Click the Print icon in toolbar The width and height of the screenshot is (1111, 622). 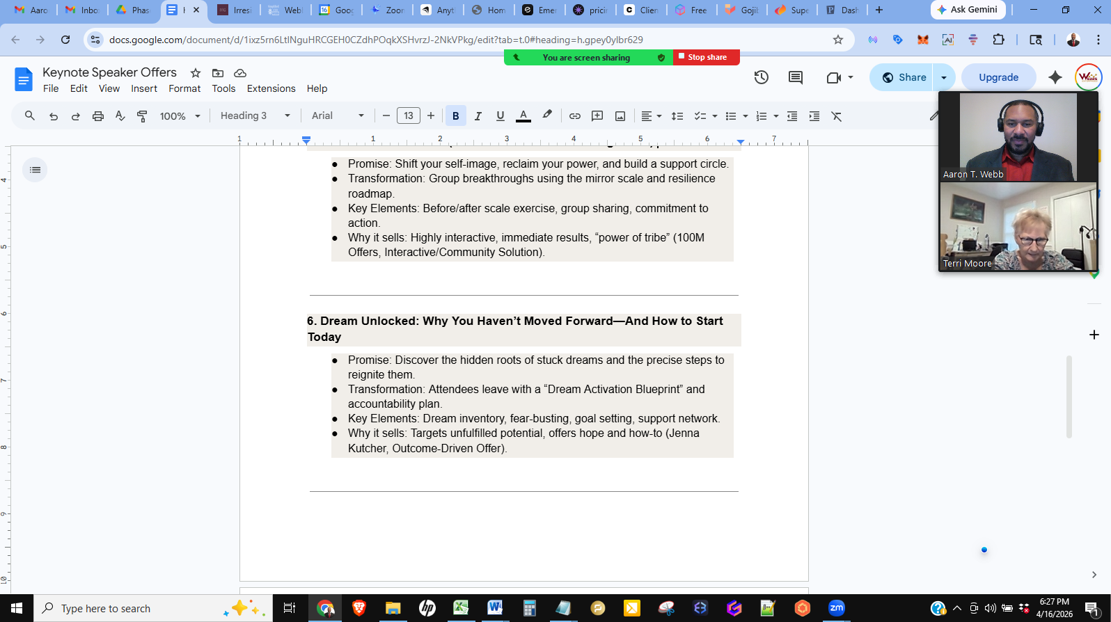pos(98,116)
